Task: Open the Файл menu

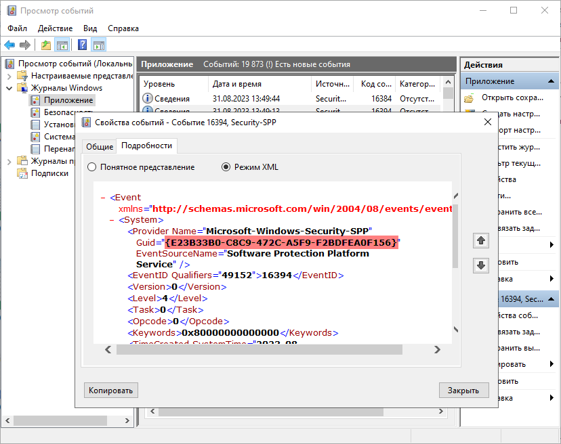Action: [17, 28]
